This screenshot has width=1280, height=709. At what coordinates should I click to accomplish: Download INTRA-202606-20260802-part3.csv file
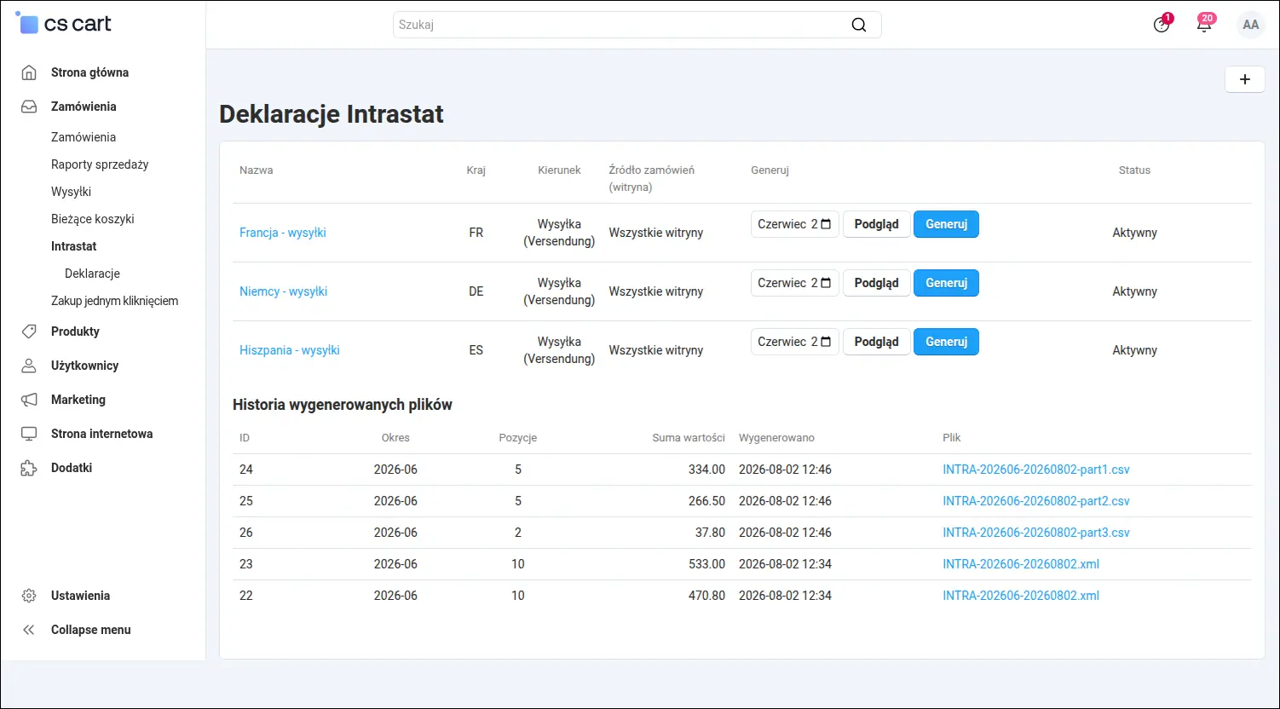click(x=1036, y=533)
